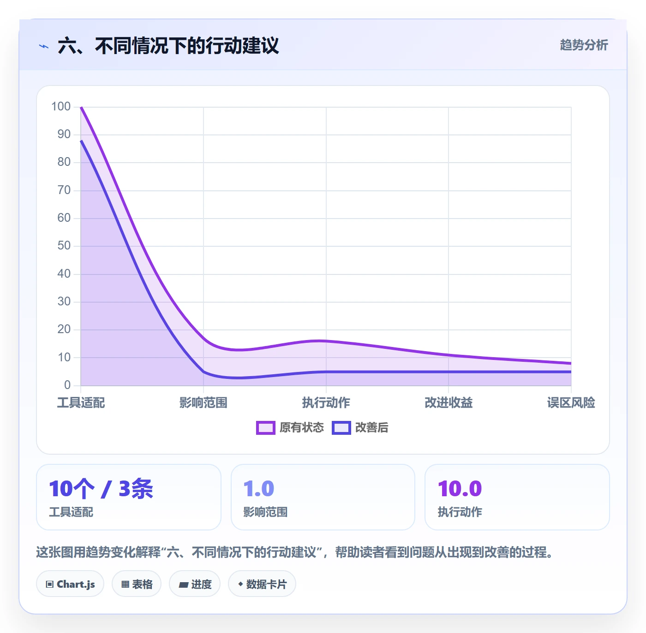Click the lightning icon beside the section title
Screen dimensions: 646x633
(x=44, y=46)
